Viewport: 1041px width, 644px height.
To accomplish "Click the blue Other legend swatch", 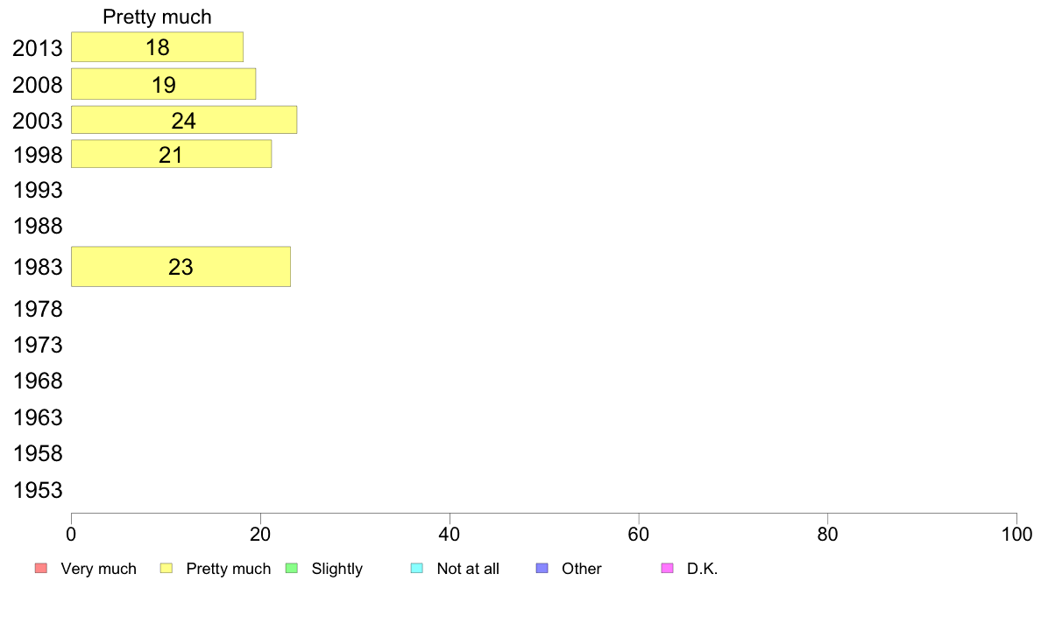I will pos(542,569).
